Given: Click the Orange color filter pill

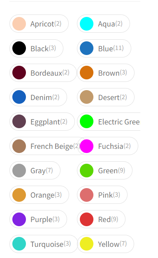Looking at the screenshot, I should 39,195.
